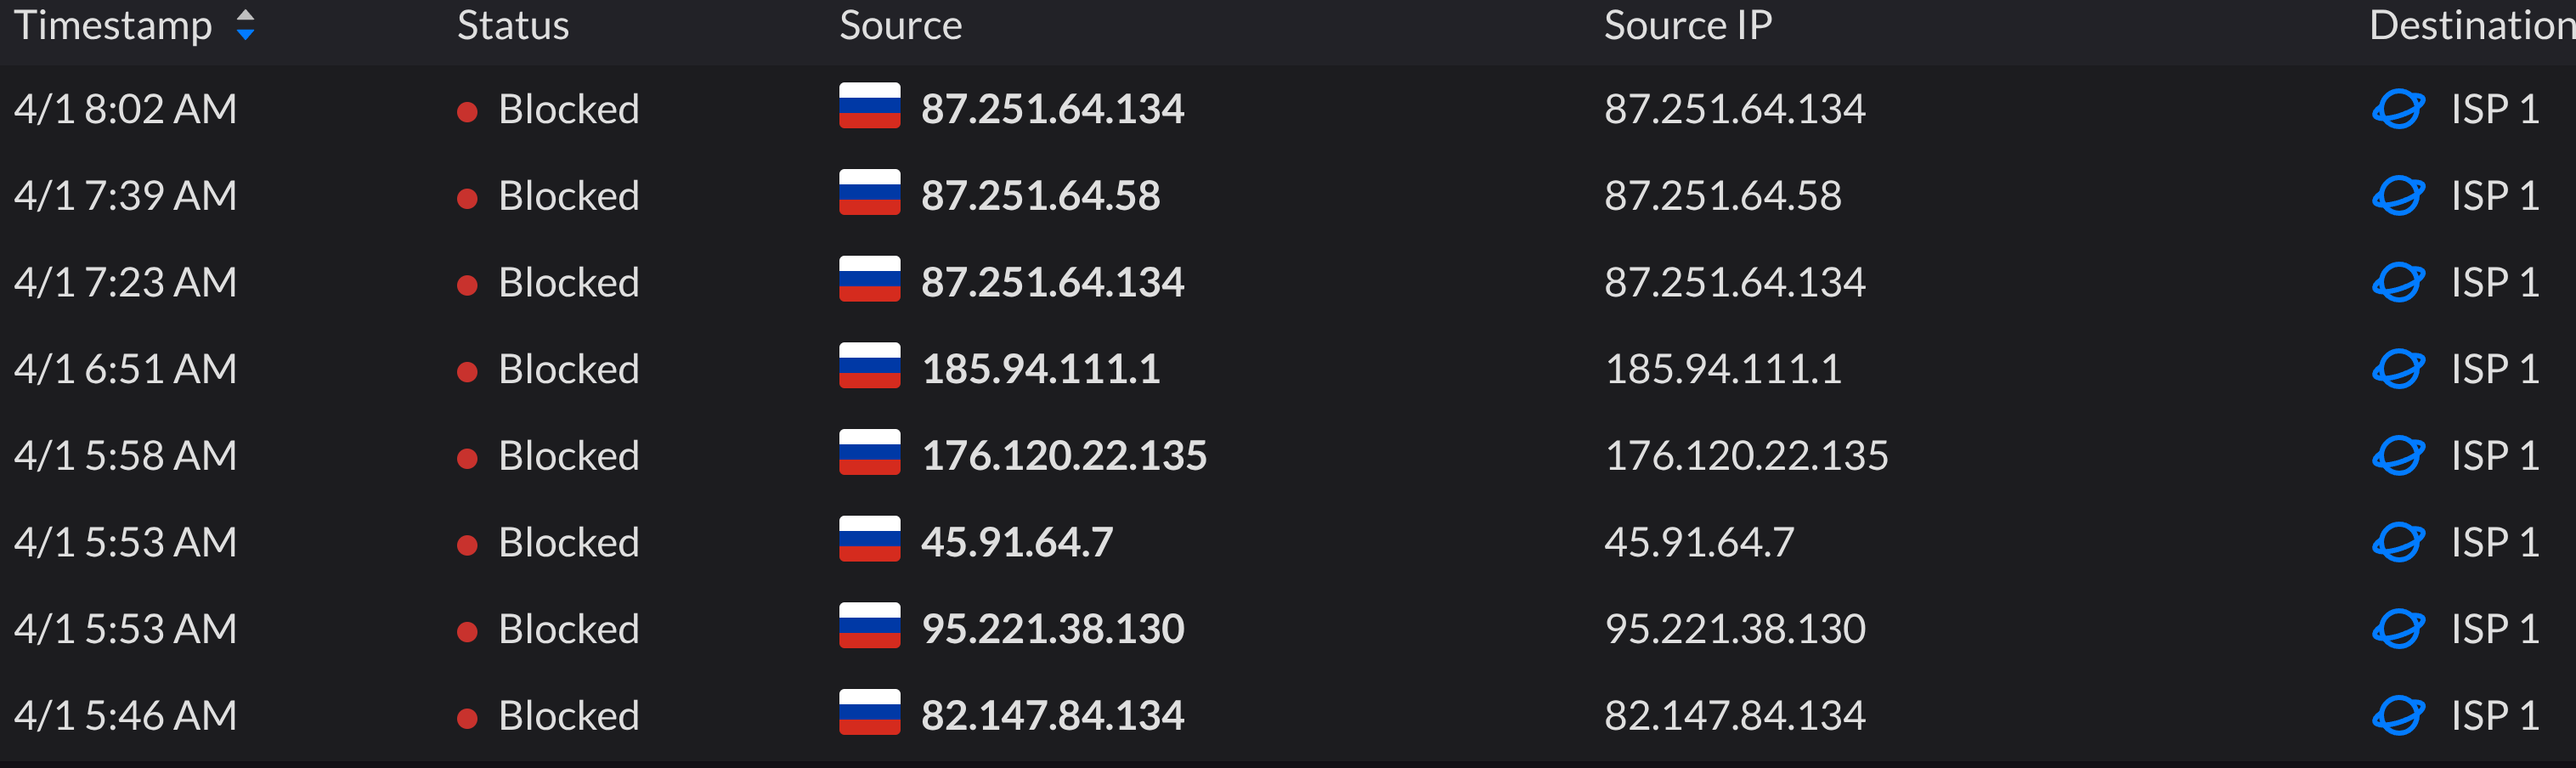Screen dimensions: 2576x768
Task: Click the Status column header
Action: pyautogui.click(x=512, y=25)
